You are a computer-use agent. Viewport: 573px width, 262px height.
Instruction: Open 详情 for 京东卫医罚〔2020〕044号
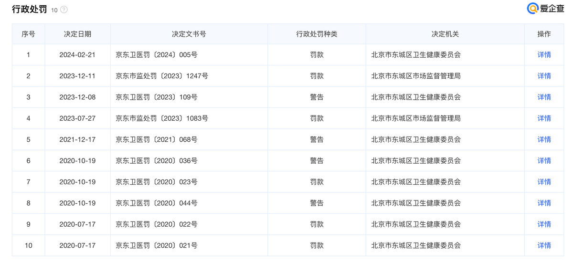click(x=544, y=203)
